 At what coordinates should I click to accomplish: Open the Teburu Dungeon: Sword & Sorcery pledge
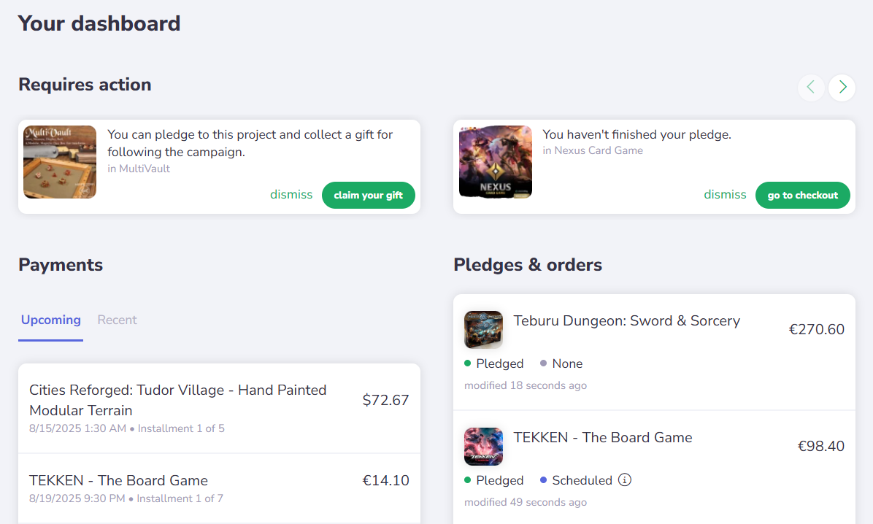[627, 320]
